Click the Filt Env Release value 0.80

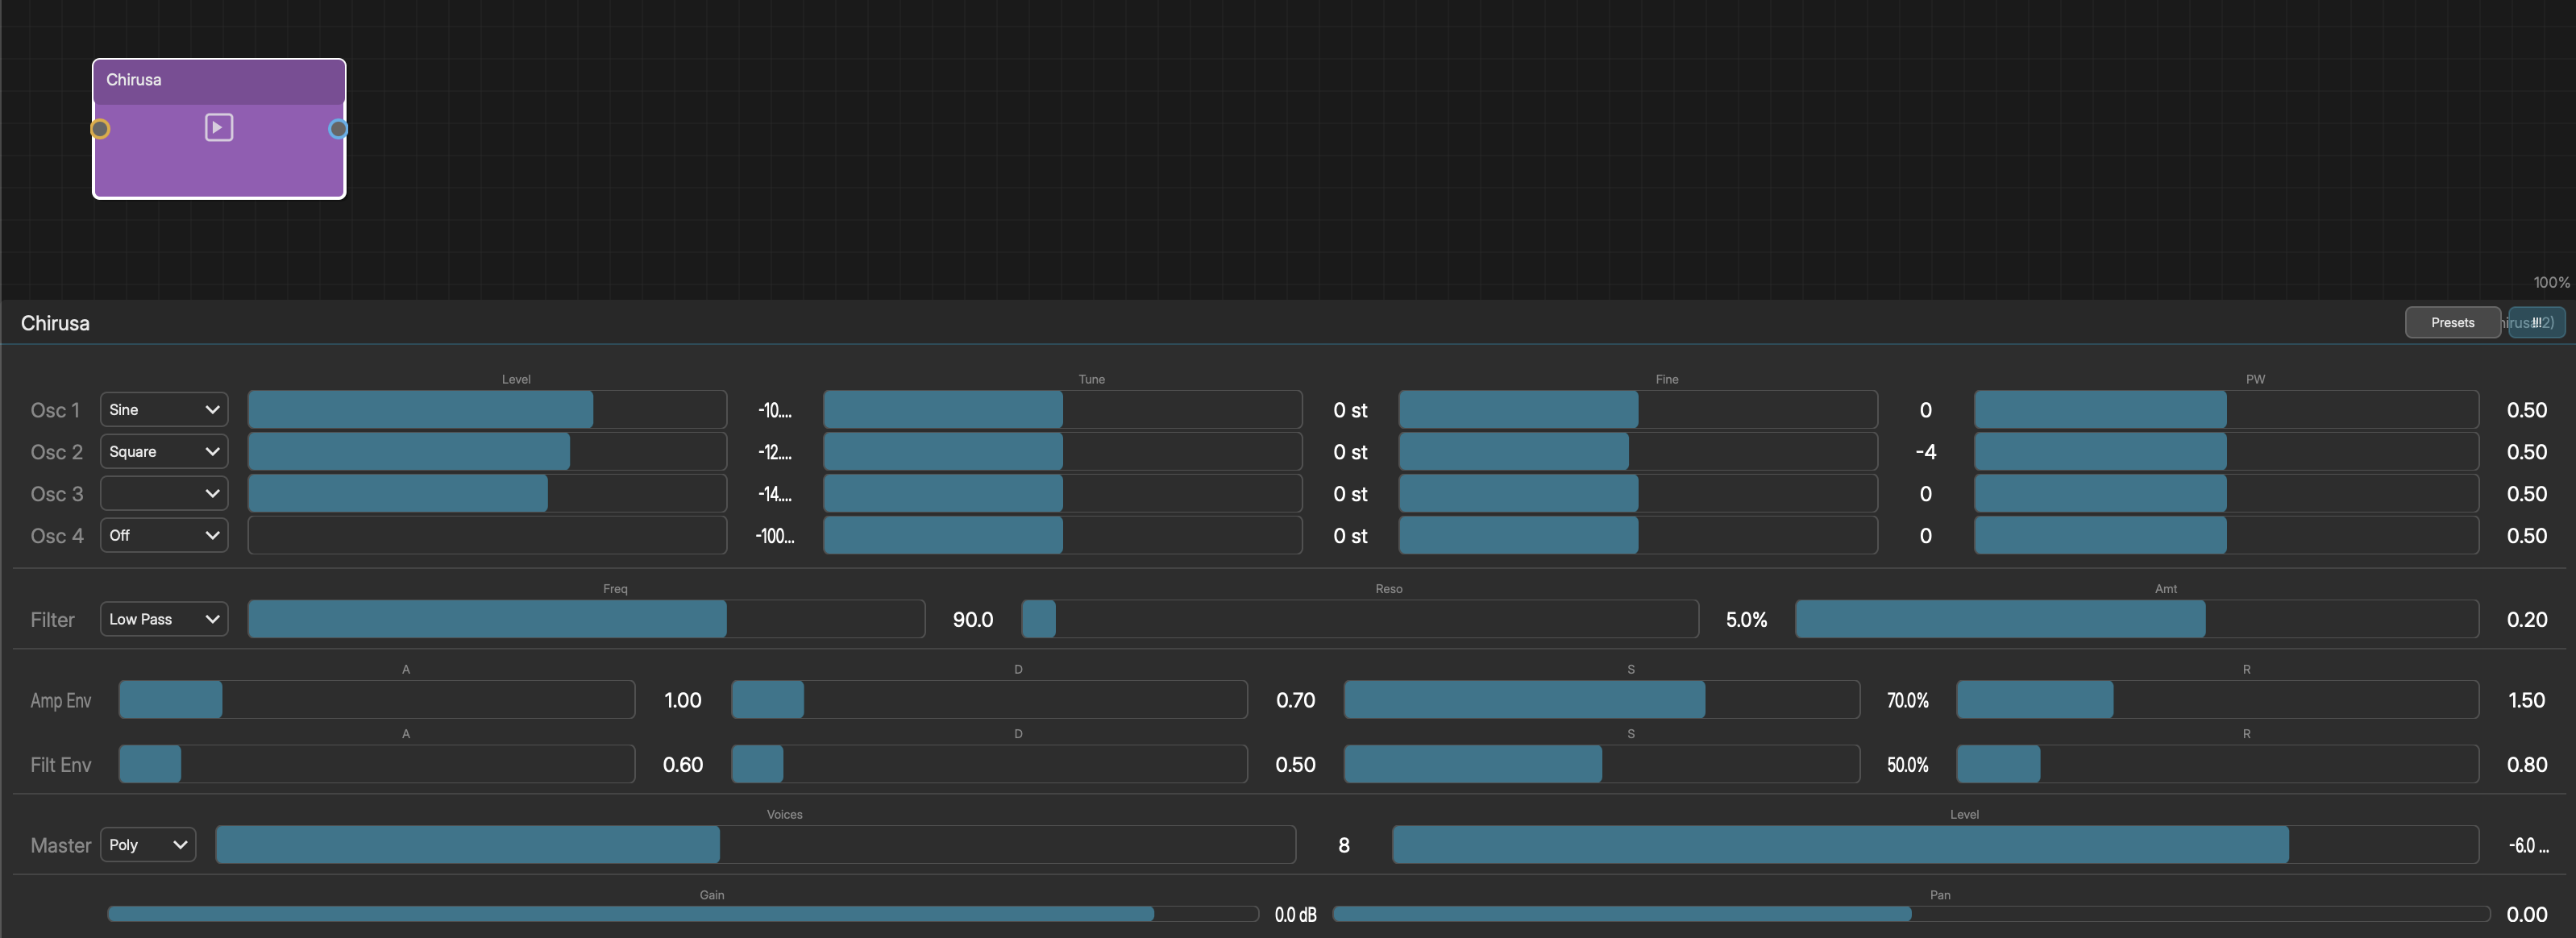(2526, 765)
